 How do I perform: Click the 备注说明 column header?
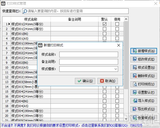click(74, 19)
